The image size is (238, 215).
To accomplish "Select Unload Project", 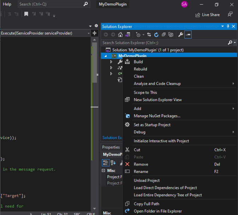I will coord(180,180).
